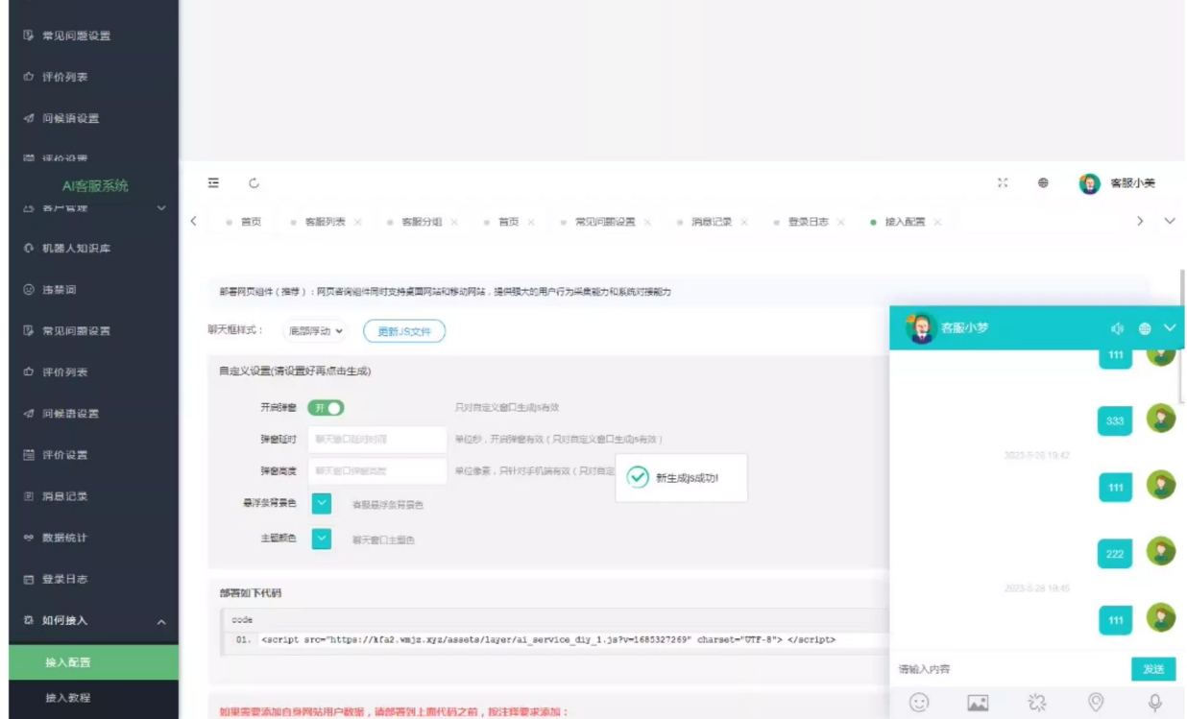Click the 弹窗延时 input field
Screen dimensions: 1187x719
click(x=376, y=440)
